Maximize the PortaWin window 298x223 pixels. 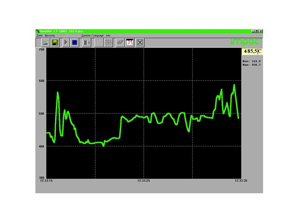pyautogui.click(x=256, y=31)
